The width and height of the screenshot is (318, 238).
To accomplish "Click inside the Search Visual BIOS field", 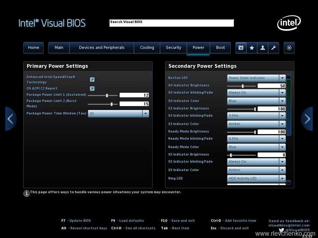I will 171,23.
